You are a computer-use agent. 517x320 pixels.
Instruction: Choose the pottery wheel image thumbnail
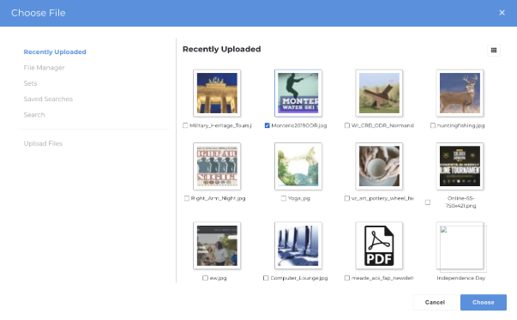pyautogui.click(x=379, y=166)
